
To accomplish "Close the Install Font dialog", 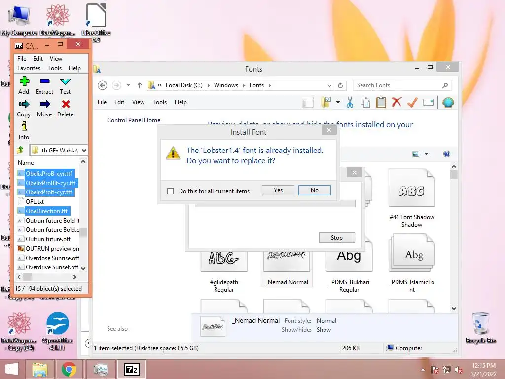I will [x=329, y=130].
